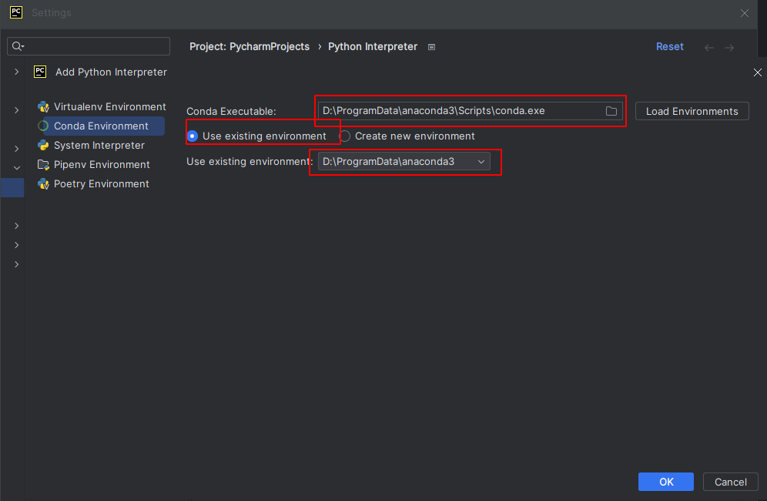767x501 pixels.
Task: Select the Create new environment radio button
Action: point(344,135)
